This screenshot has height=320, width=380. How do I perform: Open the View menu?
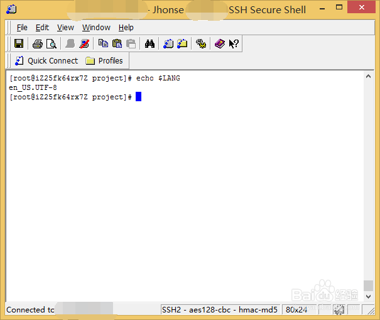(x=65, y=28)
